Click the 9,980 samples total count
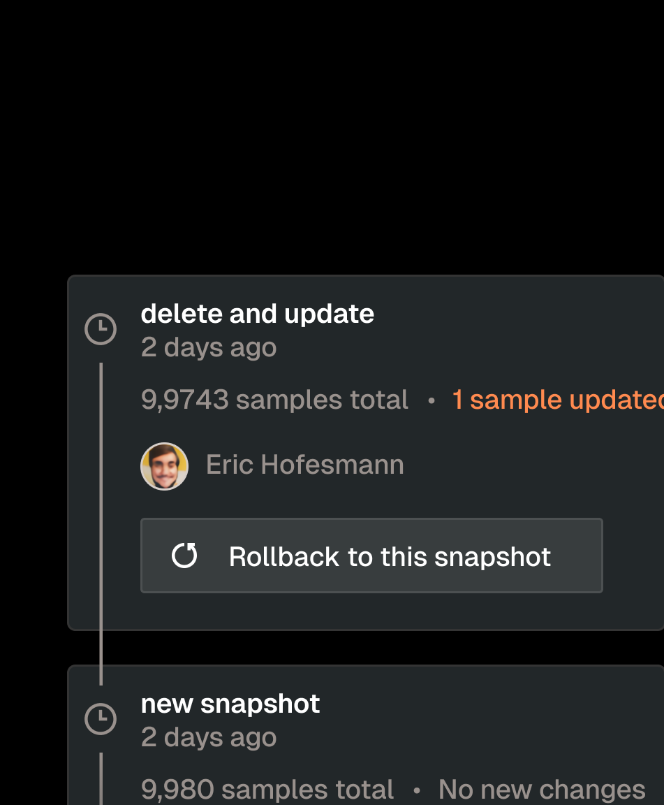Screen dimensions: 664x805 pyautogui.click(x=267, y=789)
